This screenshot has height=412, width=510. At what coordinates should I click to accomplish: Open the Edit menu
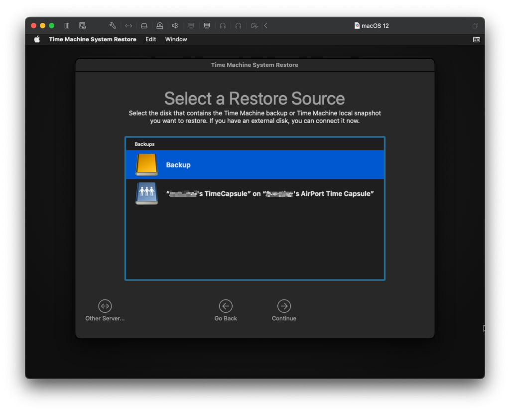[150, 39]
